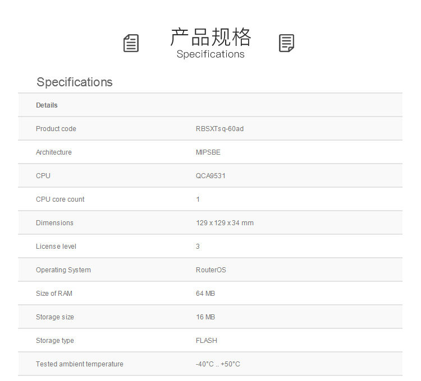Click the Size of RAM label

pyautogui.click(x=54, y=294)
